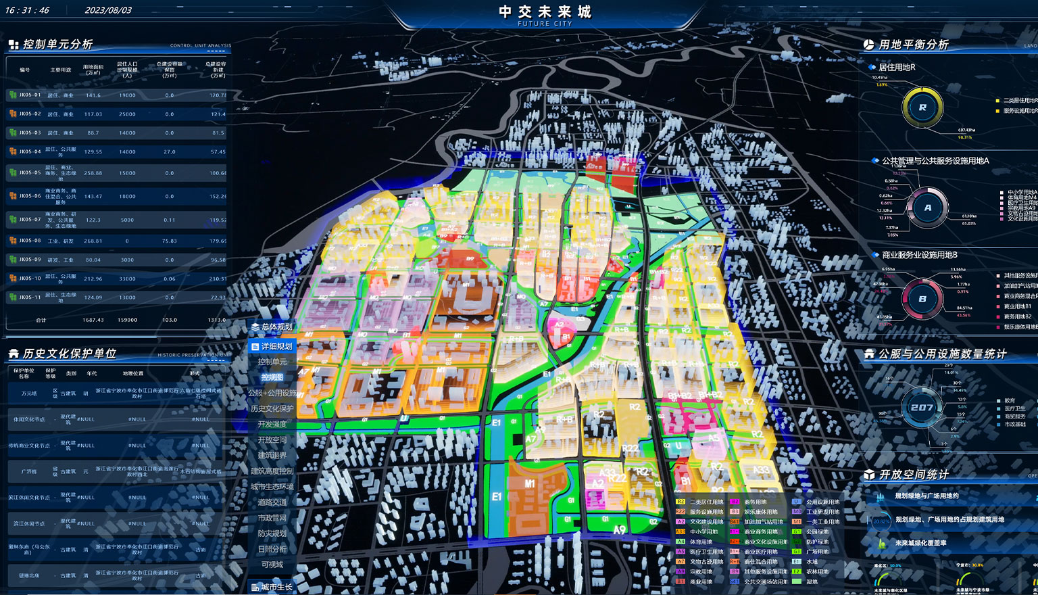The image size is (1038, 595).
Task: Open 建筑高度控制 from the side menu
Action: 272,471
